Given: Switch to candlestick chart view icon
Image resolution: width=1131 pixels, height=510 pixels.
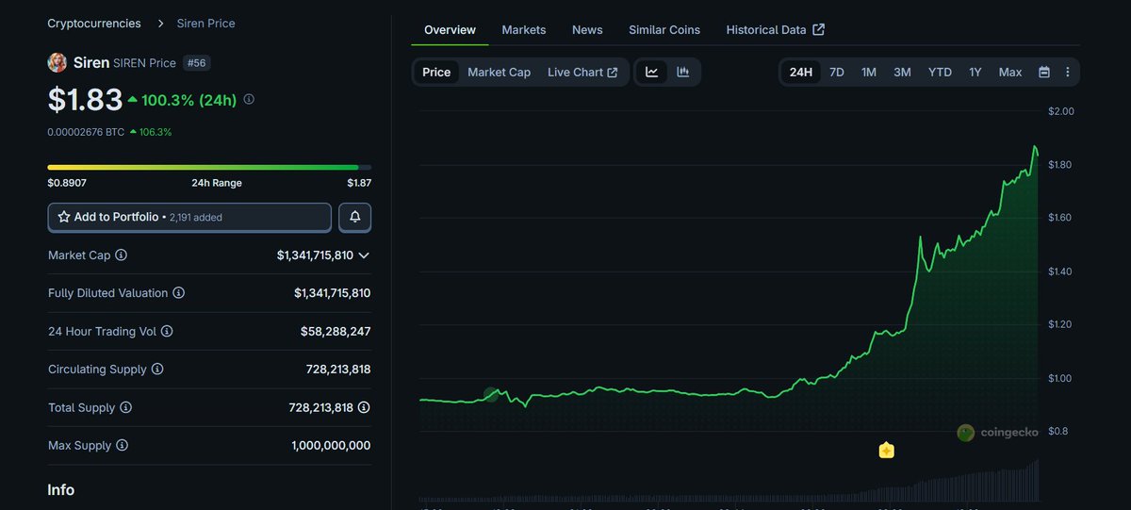Looking at the screenshot, I should 683,72.
